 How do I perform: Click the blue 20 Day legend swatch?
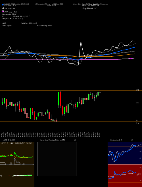click(x=3, y=5)
